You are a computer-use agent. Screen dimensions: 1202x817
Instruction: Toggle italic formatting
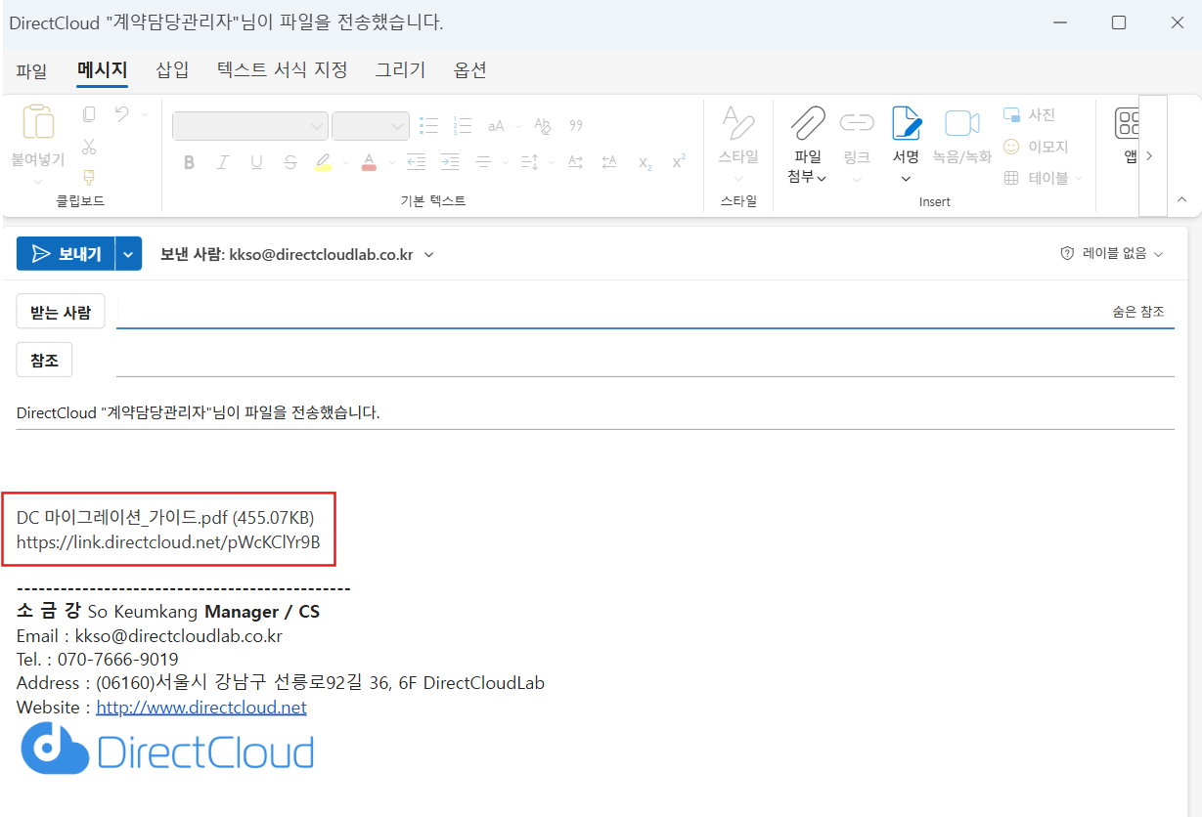click(222, 162)
